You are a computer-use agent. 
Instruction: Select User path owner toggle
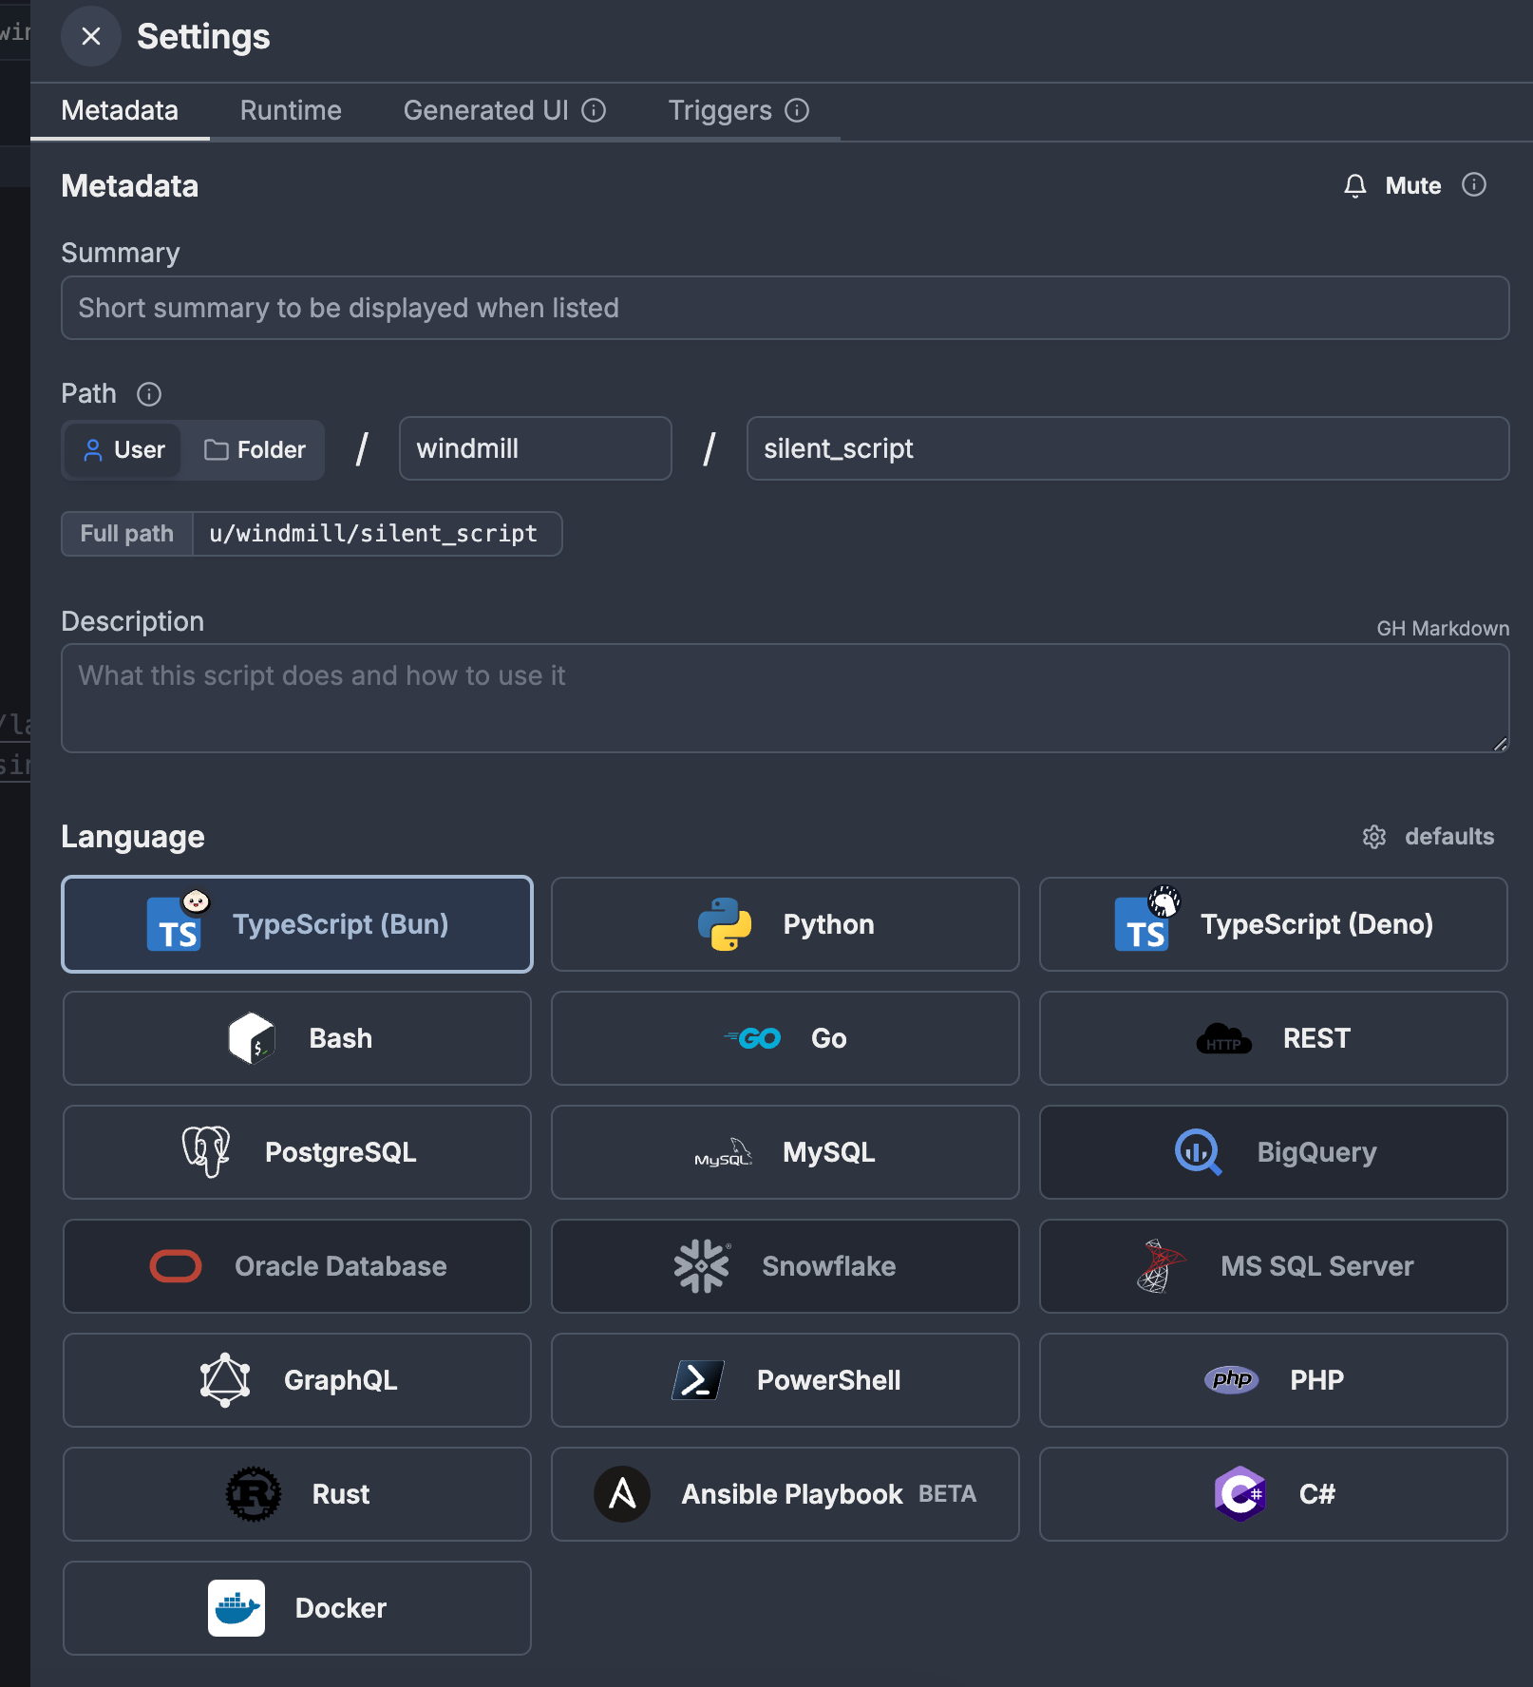click(123, 450)
